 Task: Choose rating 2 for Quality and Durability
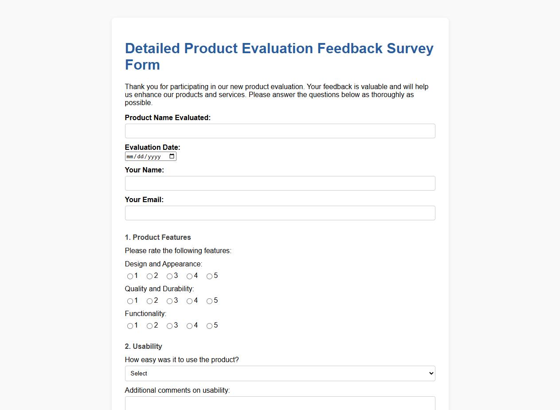[x=149, y=301]
